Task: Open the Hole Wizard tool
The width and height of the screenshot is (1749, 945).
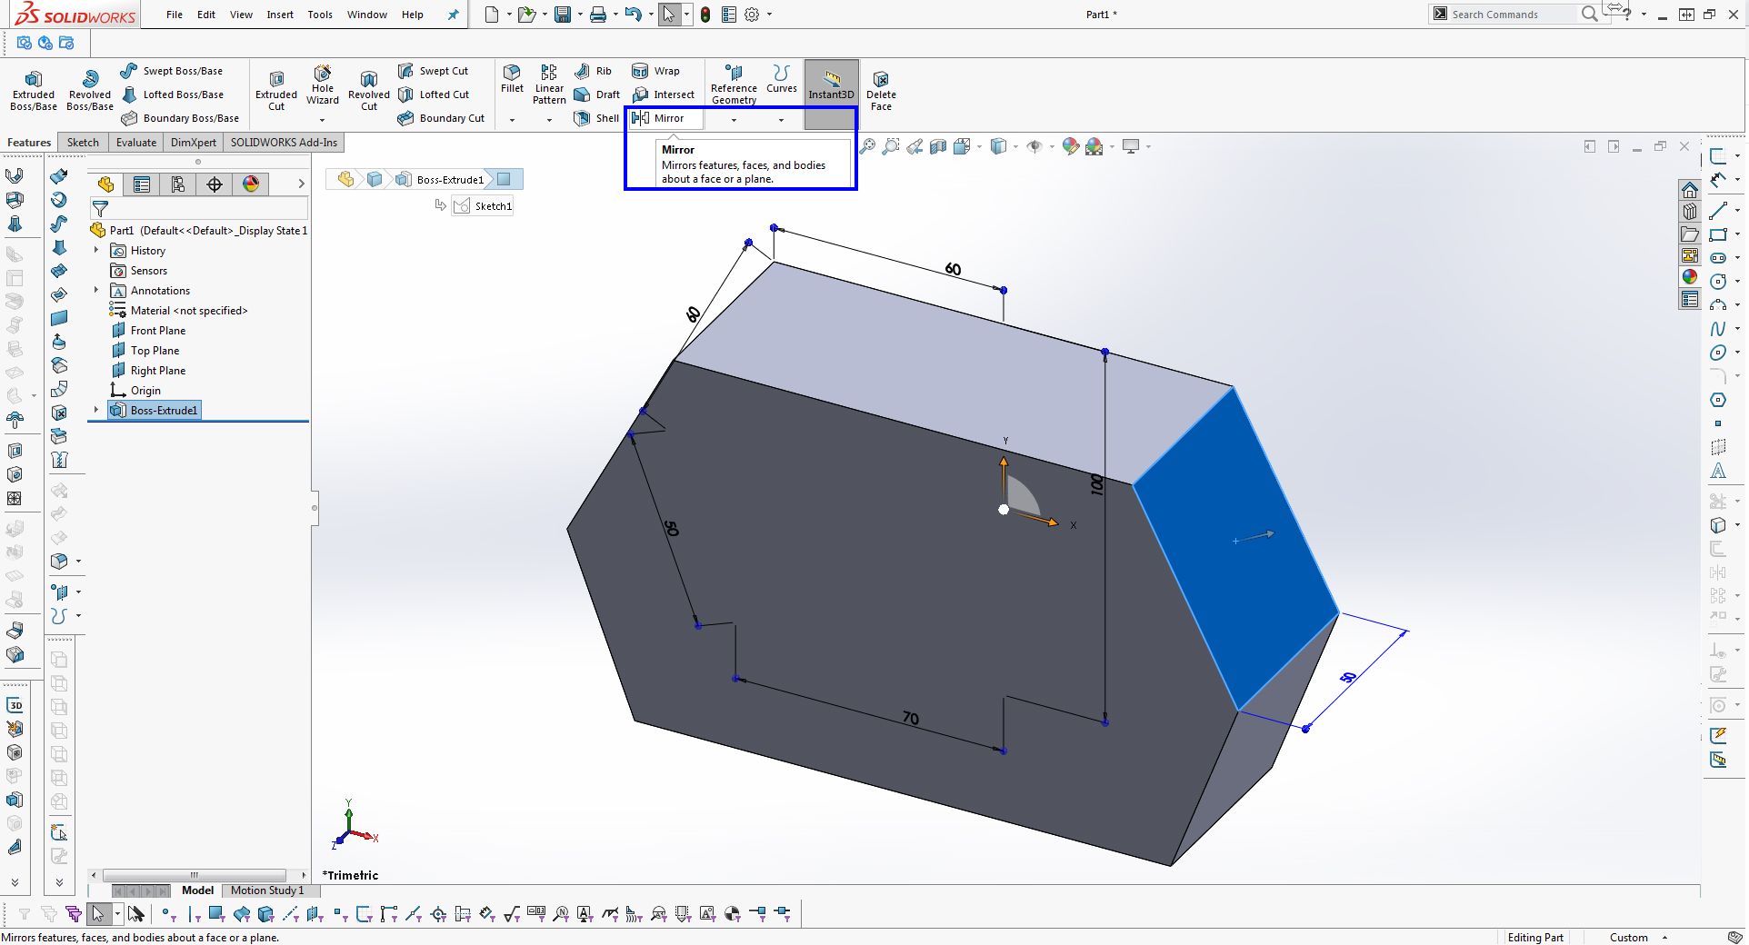Action: click(x=323, y=85)
